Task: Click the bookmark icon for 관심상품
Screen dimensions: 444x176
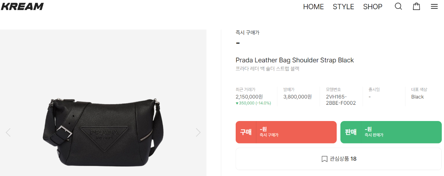Action: click(x=324, y=159)
